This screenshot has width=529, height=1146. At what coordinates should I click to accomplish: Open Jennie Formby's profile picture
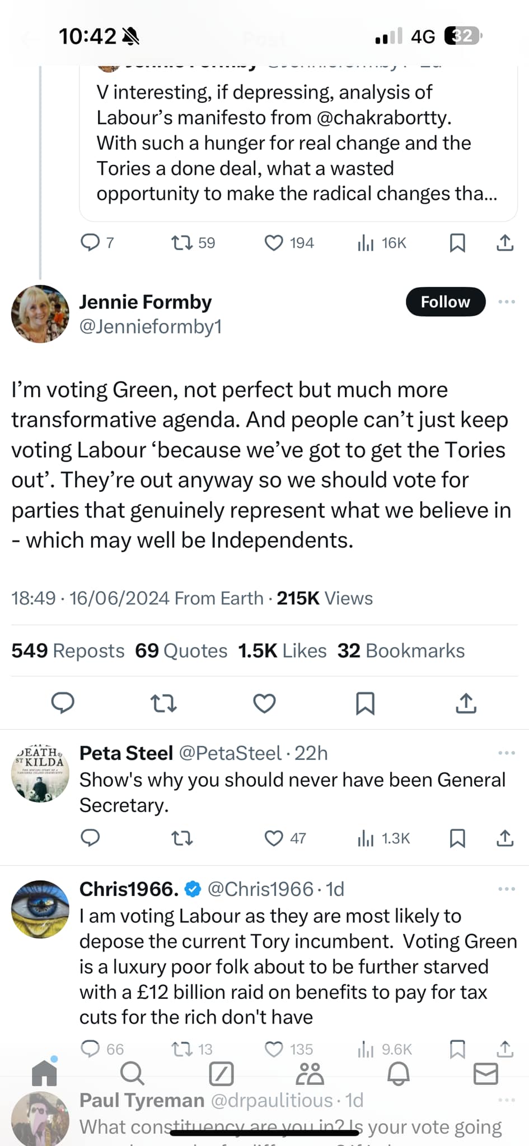(40, 313)
